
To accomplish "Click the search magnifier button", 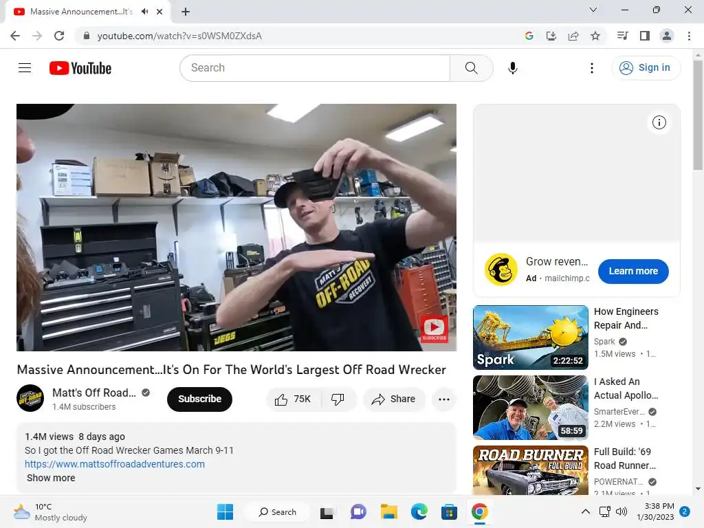I will click(471, 68).
